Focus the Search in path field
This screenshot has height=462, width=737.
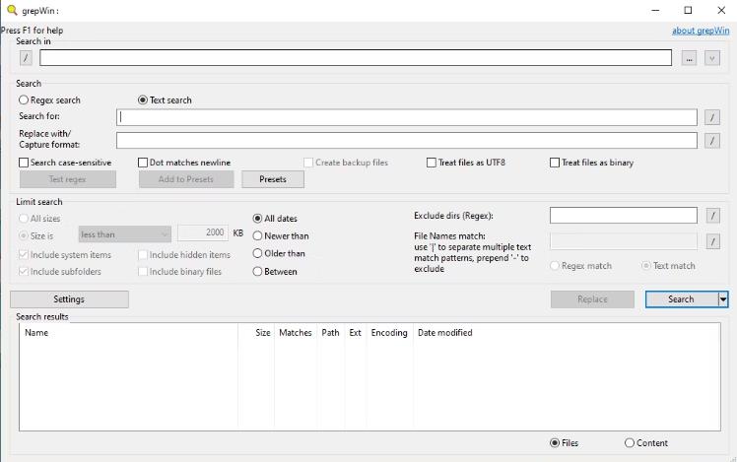coord(356,58)
